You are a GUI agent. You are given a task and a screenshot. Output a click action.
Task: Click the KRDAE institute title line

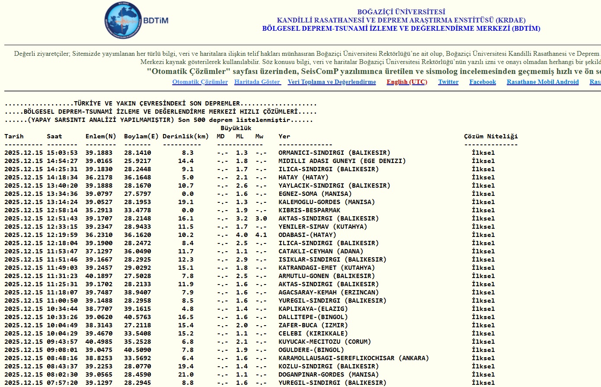click(401, 20)
